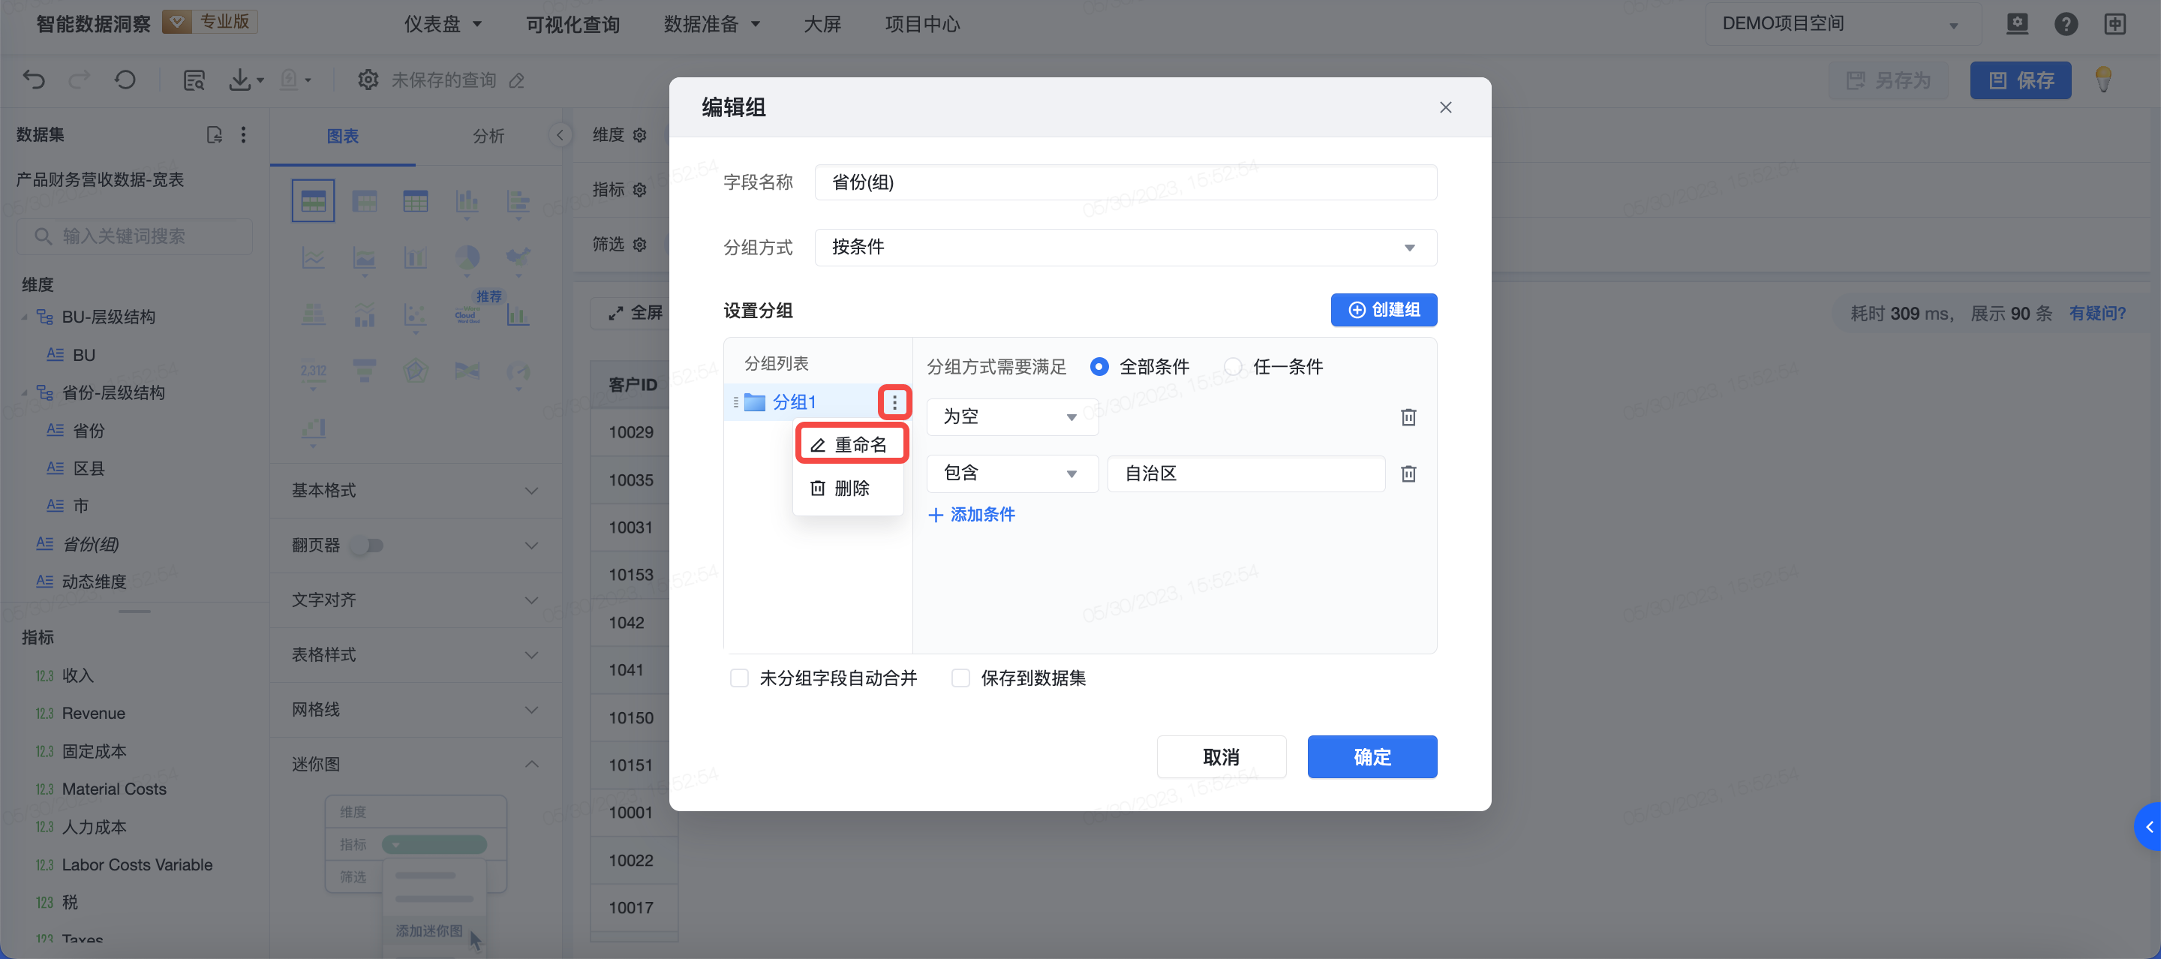This screenshot has height=959, width=2161.
Task: Click the three-dot menu beside 分组1
Action: pos(894,403)
